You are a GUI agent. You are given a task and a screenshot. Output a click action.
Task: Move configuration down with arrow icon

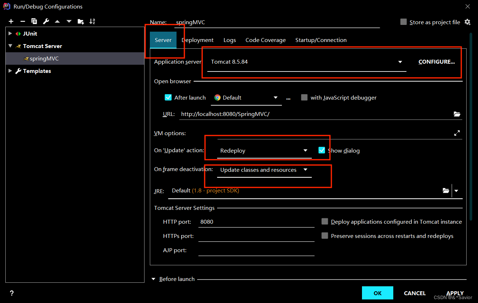coord(69,21)
